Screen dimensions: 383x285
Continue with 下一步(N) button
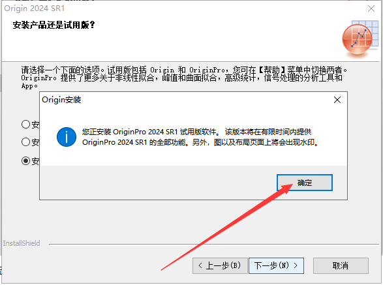pos(276,265)
